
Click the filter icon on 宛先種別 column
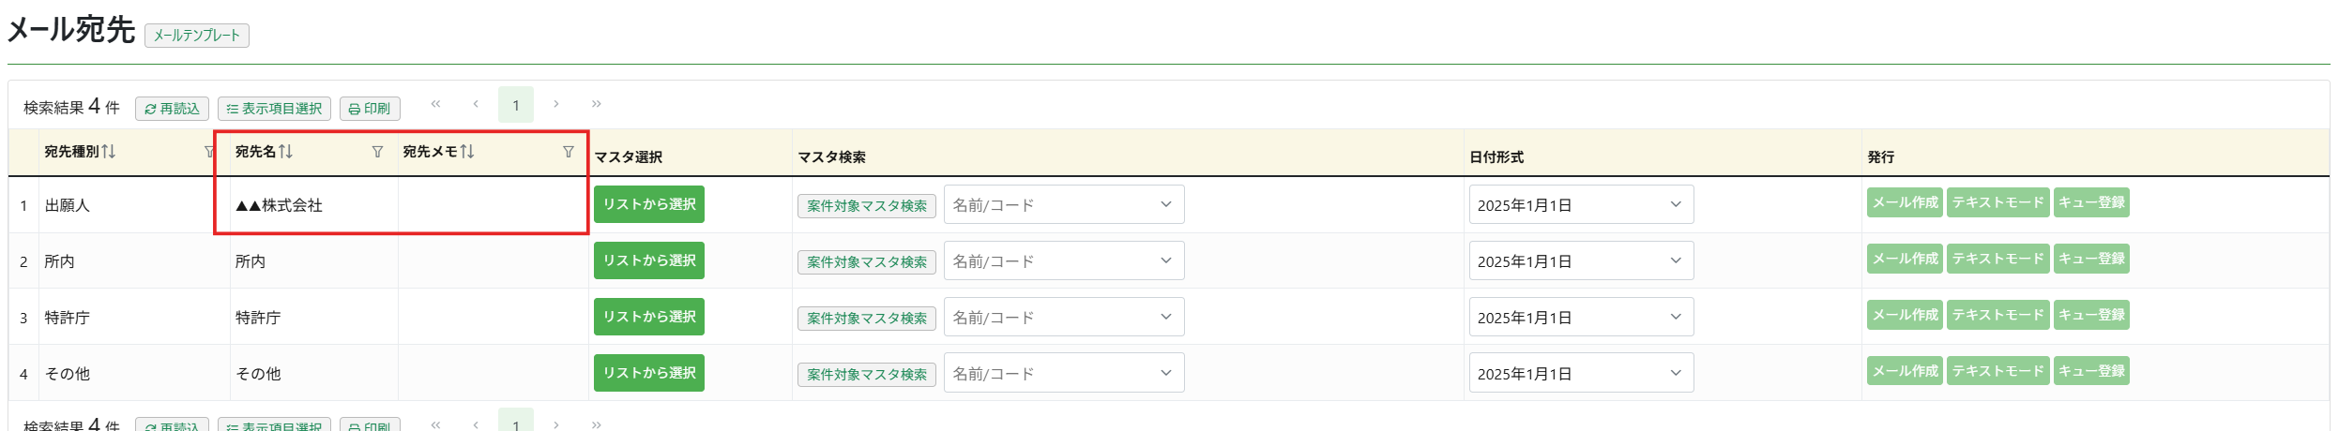209,152
